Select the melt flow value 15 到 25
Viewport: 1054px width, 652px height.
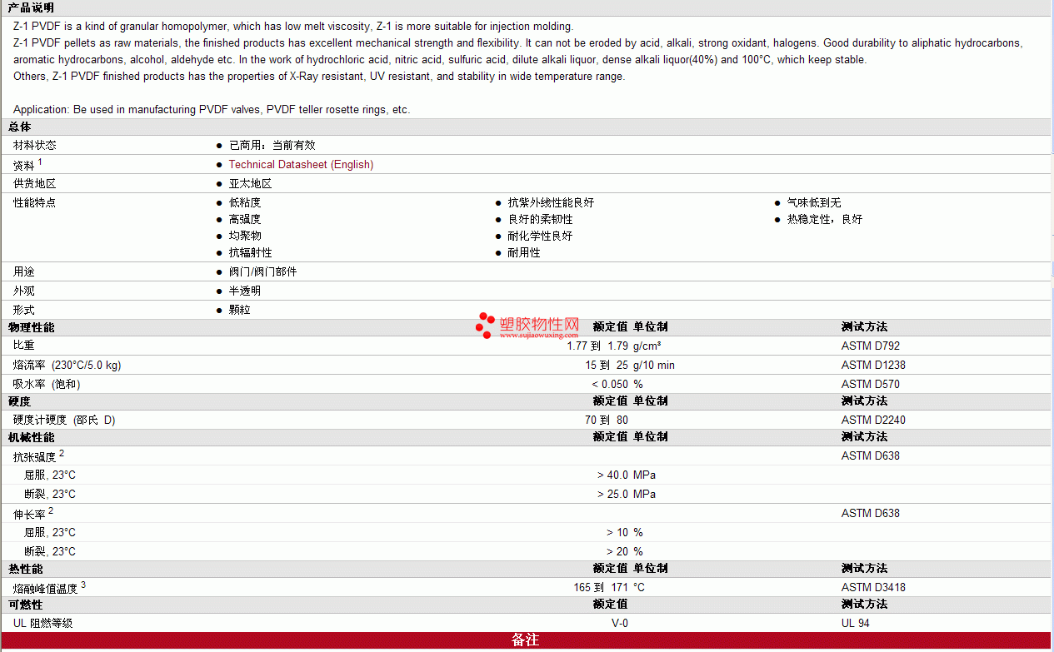tap(607, 365)
